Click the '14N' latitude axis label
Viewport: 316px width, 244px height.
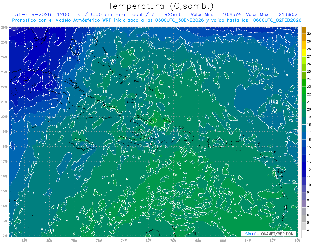pos(4,206)
